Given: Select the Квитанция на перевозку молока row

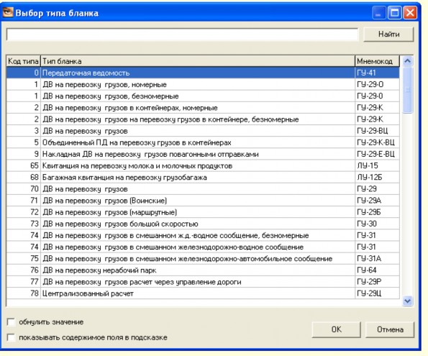Looking at the screenshot, I should (203, 165).
